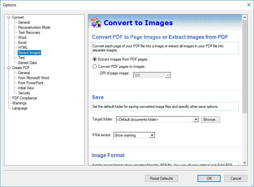
Task: Close the Options dialog
Action: 249,5
